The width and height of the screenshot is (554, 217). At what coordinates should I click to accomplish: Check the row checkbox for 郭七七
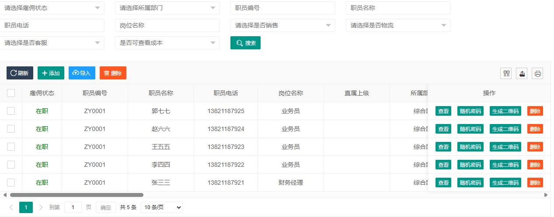coord(11,111)
